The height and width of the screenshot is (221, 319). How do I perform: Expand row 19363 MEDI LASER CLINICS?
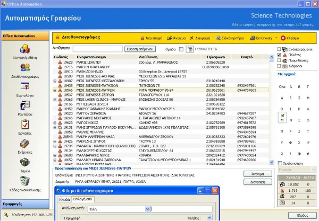[x=55, y=100]
